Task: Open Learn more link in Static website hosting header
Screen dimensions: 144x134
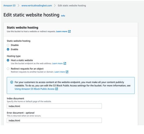Action: 62,31
